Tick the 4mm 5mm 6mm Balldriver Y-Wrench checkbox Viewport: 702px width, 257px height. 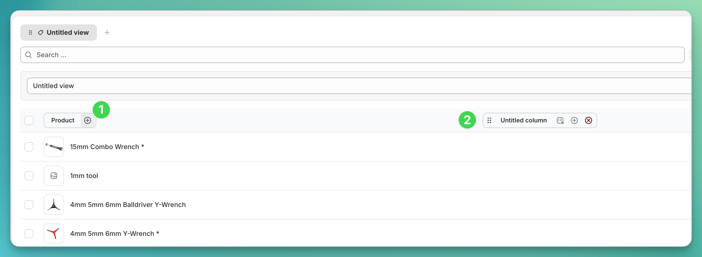click(29, 205)
